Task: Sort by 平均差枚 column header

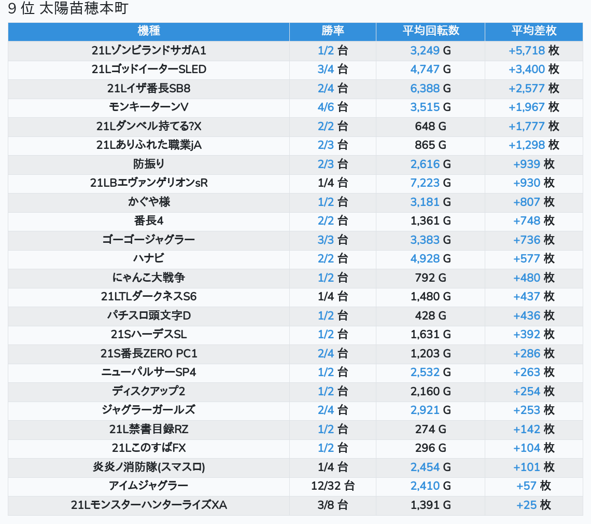Action: pyautogui.click(x=533, y=31)
